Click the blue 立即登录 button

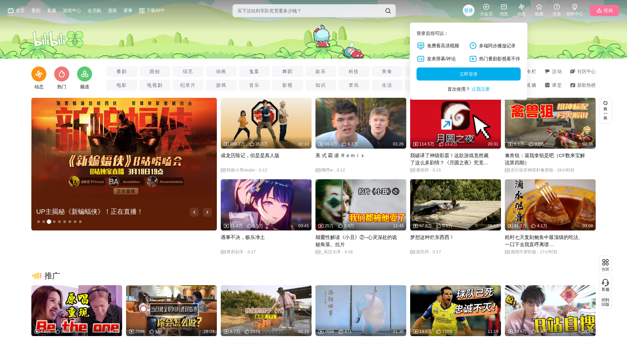click(x=469, y=74)
